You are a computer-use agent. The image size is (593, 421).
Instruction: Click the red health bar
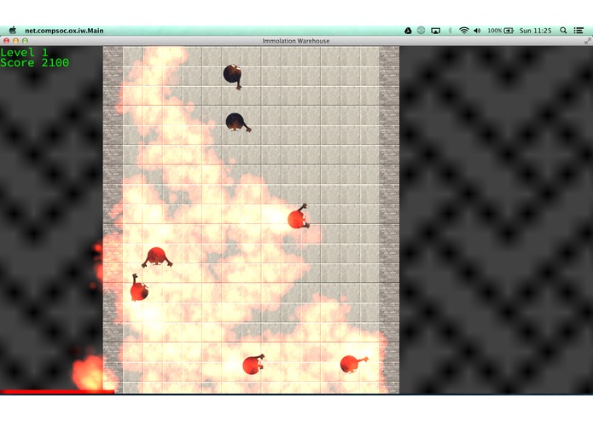(x=57, y=392)
